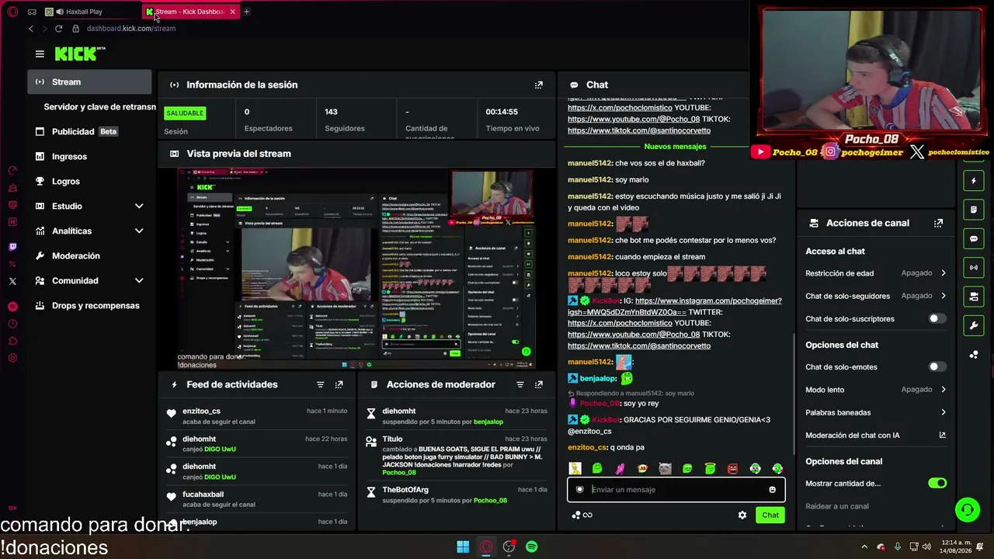994x559 pixels.
Task: Open the Logros page
Action: click(89, 181)
